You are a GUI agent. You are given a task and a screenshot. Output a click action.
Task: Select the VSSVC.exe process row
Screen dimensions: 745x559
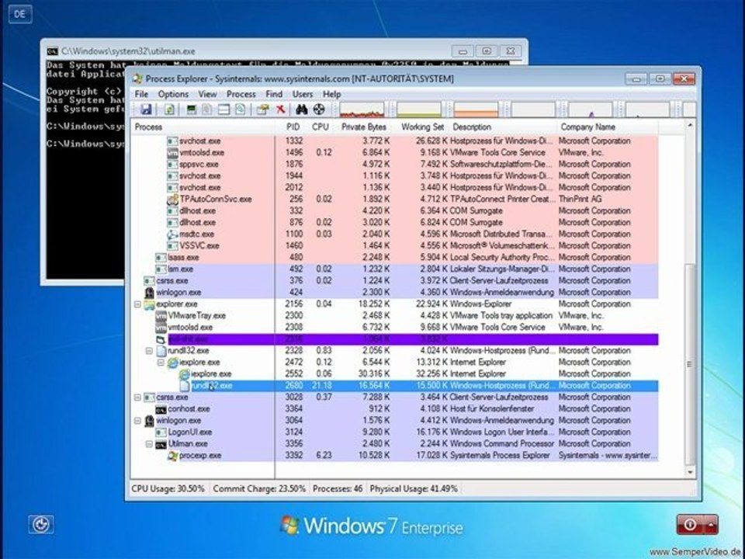point(395,246)
